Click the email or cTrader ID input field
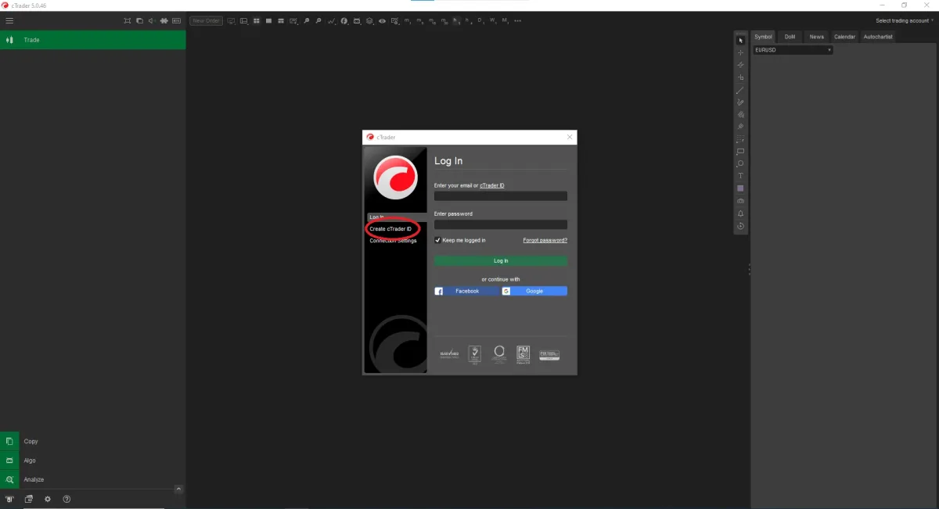 tap(501, 196)
